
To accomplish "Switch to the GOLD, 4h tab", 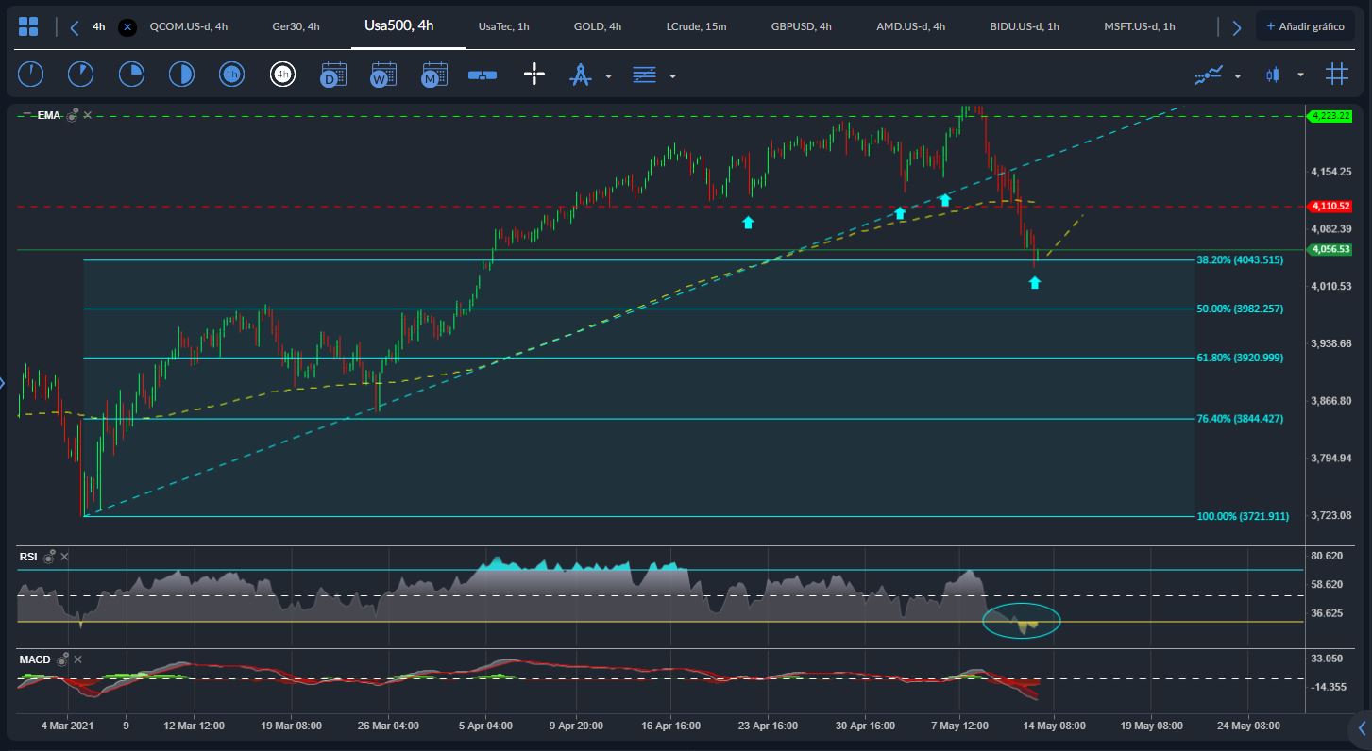I will click(597, 26).
